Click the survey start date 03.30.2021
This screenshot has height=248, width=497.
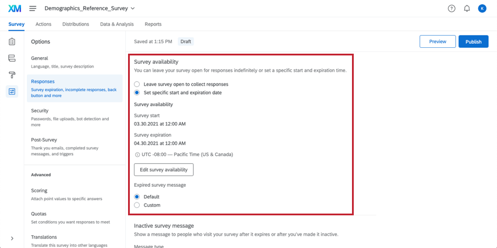click(160, 124)
